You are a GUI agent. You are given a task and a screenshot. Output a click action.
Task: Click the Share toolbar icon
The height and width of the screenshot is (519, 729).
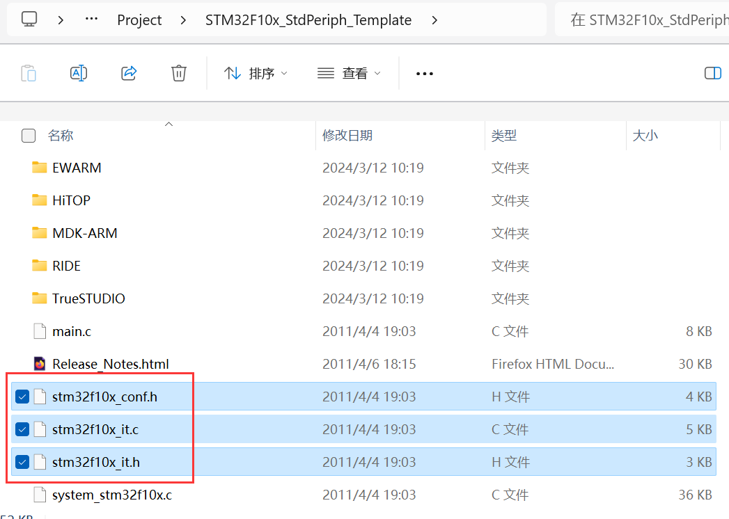[129, 73]
